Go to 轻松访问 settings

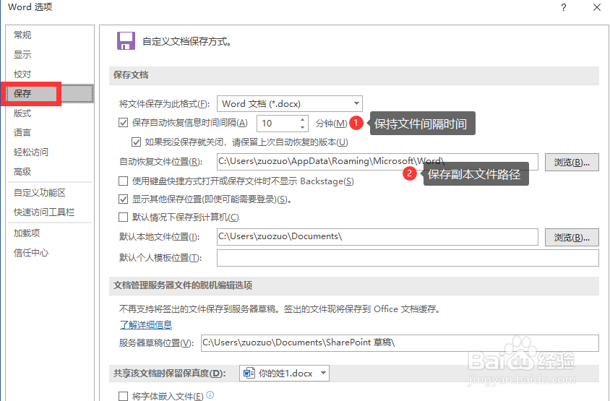(x=31, y=152)
